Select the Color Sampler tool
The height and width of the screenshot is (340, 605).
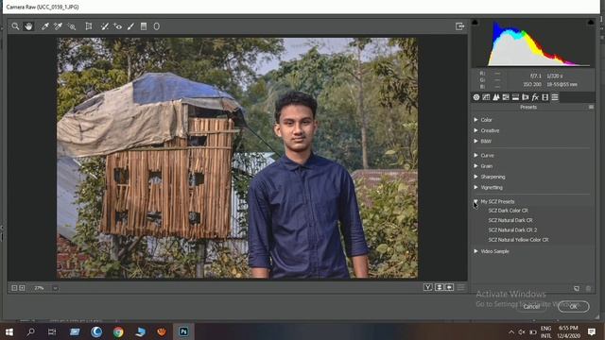[59, 26]
